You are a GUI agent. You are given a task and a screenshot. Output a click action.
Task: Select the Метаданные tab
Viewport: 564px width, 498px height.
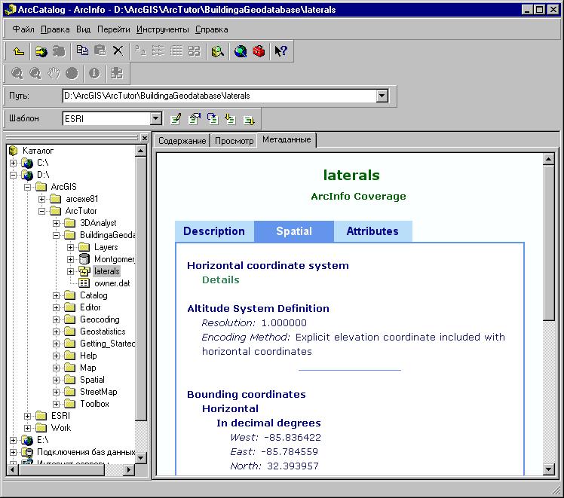pos(287,140)
